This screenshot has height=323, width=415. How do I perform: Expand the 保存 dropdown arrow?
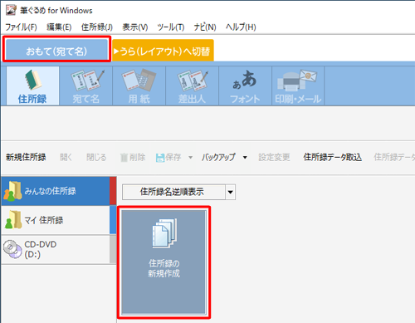coord(190,158)
